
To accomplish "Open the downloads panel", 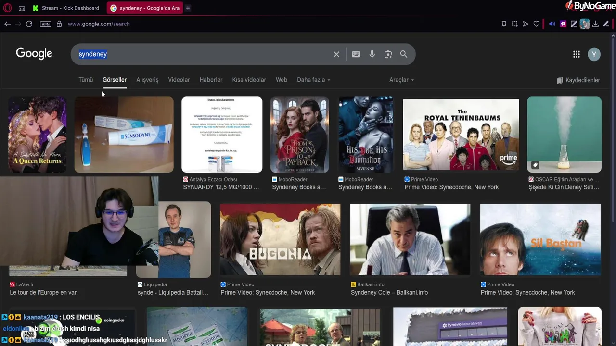I will [x=595, y=24].
